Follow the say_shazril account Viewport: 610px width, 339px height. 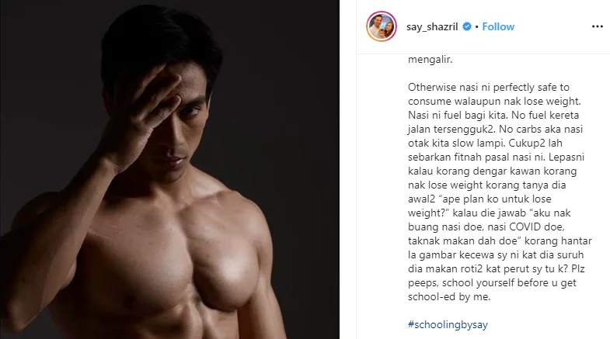[x=498, y=26]
